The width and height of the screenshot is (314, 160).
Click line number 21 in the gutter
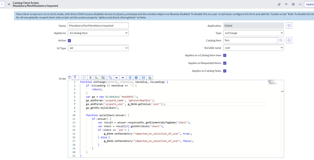coord(74,156)
